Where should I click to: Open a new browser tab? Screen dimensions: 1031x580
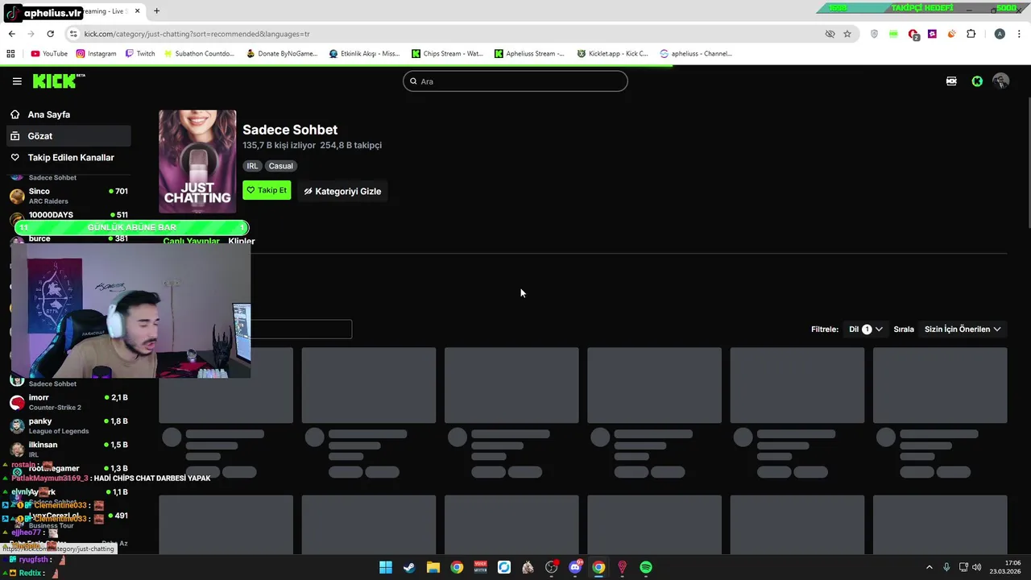coord(156,11)
